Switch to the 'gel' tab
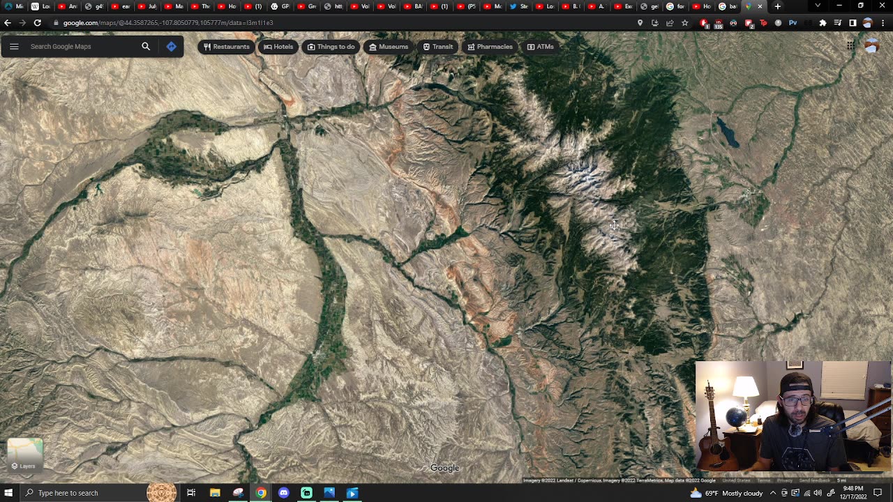 click(x=649, y=6)
